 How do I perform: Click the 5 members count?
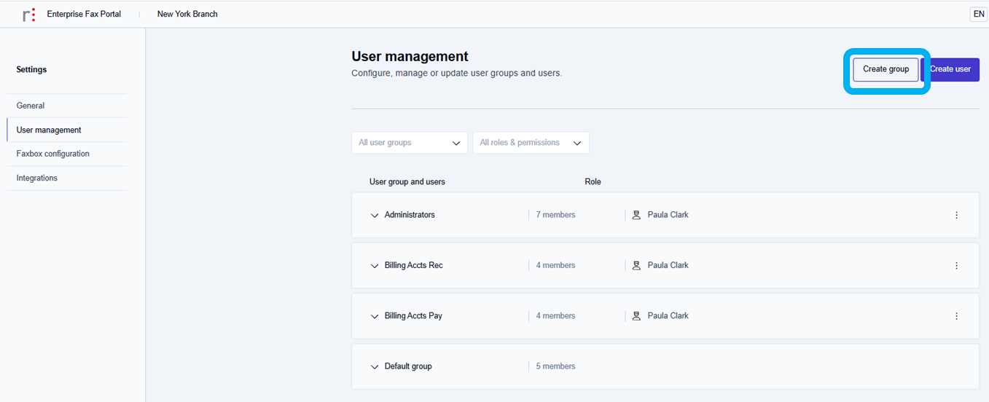pyautogui.click(x=555, y=366)
